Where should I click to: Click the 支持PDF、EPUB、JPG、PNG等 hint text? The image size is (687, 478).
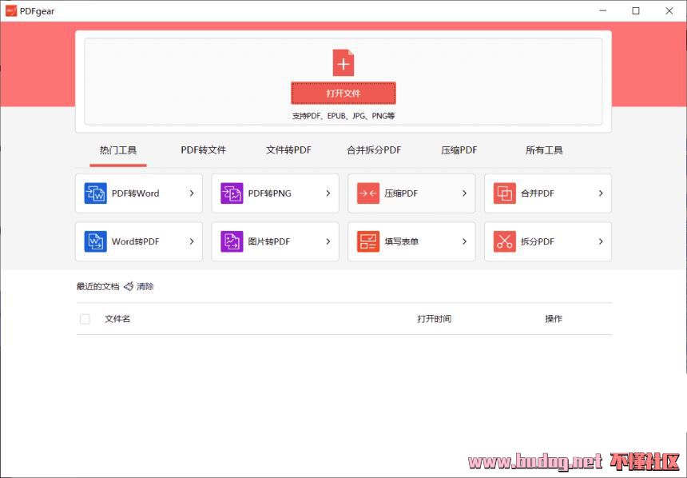tap(343, 116)
